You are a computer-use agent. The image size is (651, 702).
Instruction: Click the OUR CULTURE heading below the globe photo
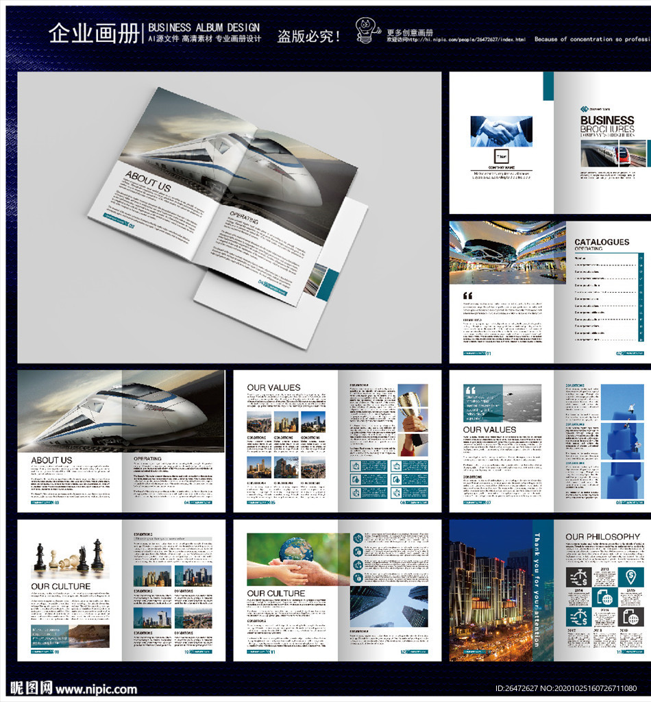pos(276,593)
